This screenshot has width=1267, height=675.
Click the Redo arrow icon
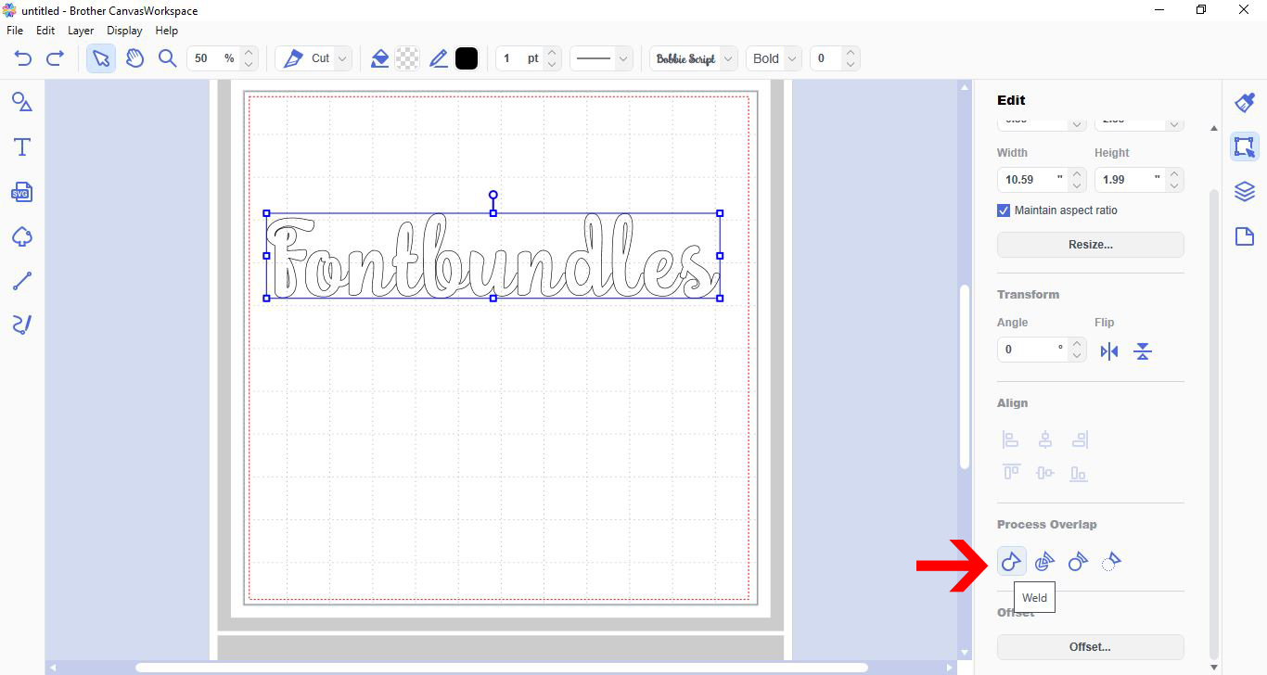coord(55,58)
